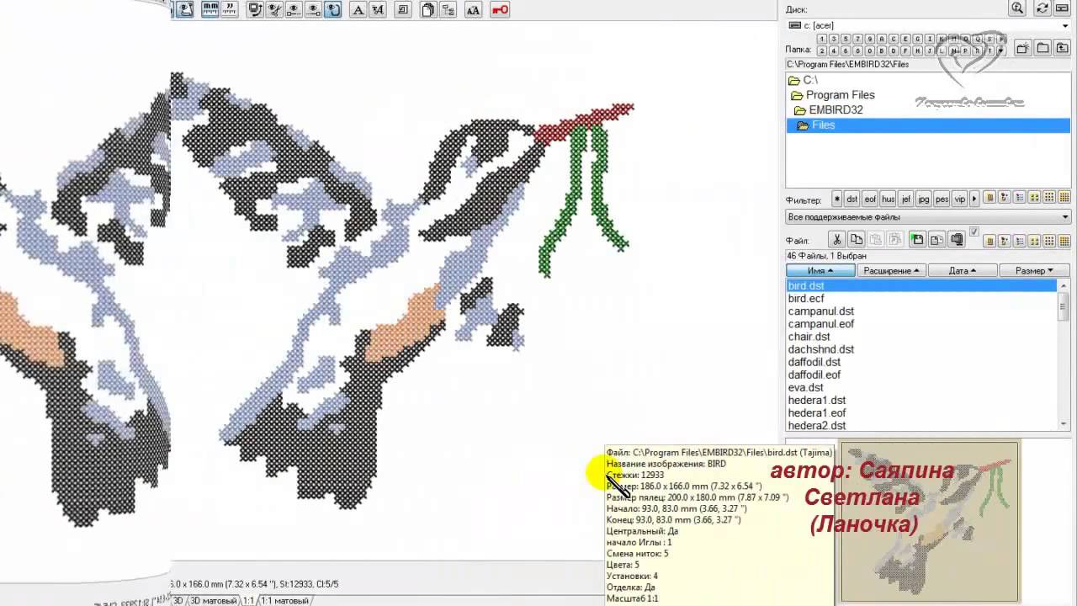Toggle the highlighted rotate view icon
Viewport: 1077px width, 606px height.
tap(333, 10)
